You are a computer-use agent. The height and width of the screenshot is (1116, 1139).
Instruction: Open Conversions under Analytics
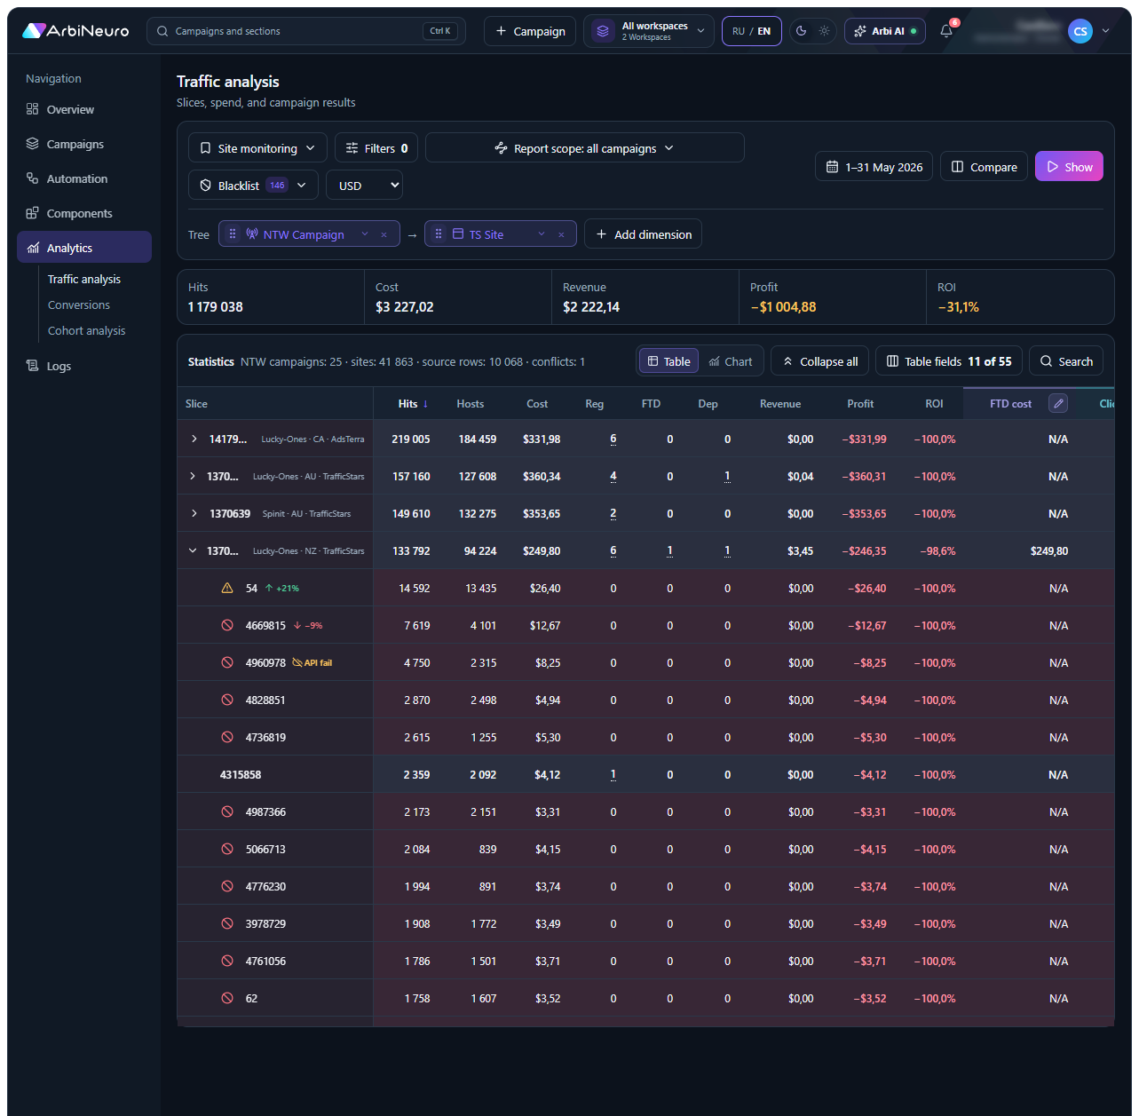[79, 305]
